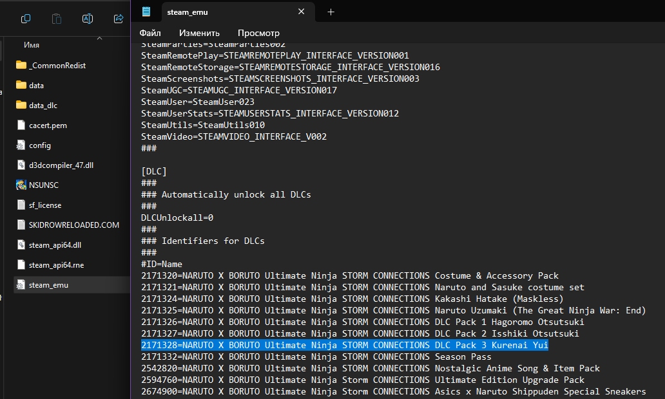
Task: Select the cacert.pem file icon
Action: click(21, 125)
